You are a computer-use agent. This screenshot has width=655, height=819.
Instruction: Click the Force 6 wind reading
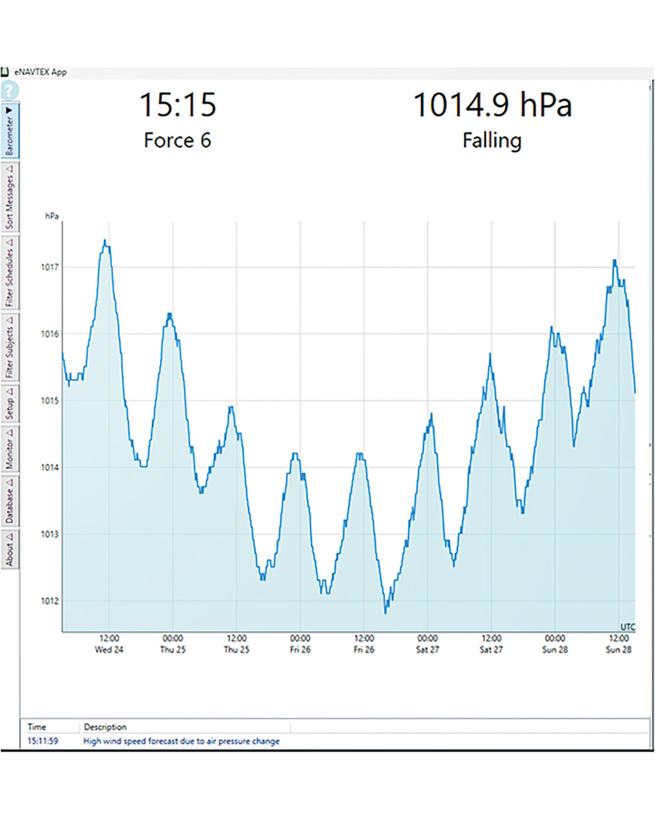(177, 140)
